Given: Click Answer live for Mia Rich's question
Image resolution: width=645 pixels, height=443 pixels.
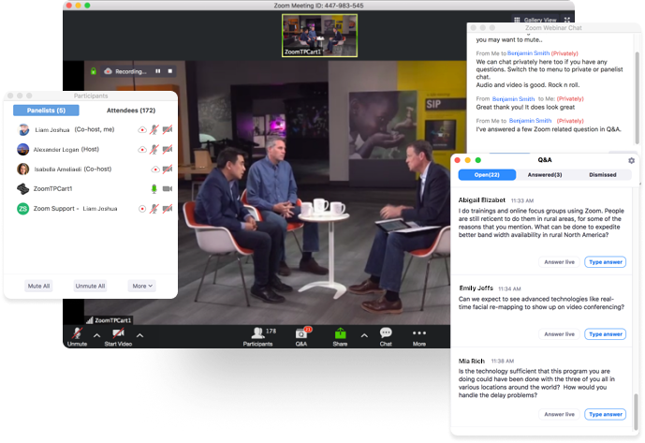Looking at the screenshot, I should click(560, 414).
